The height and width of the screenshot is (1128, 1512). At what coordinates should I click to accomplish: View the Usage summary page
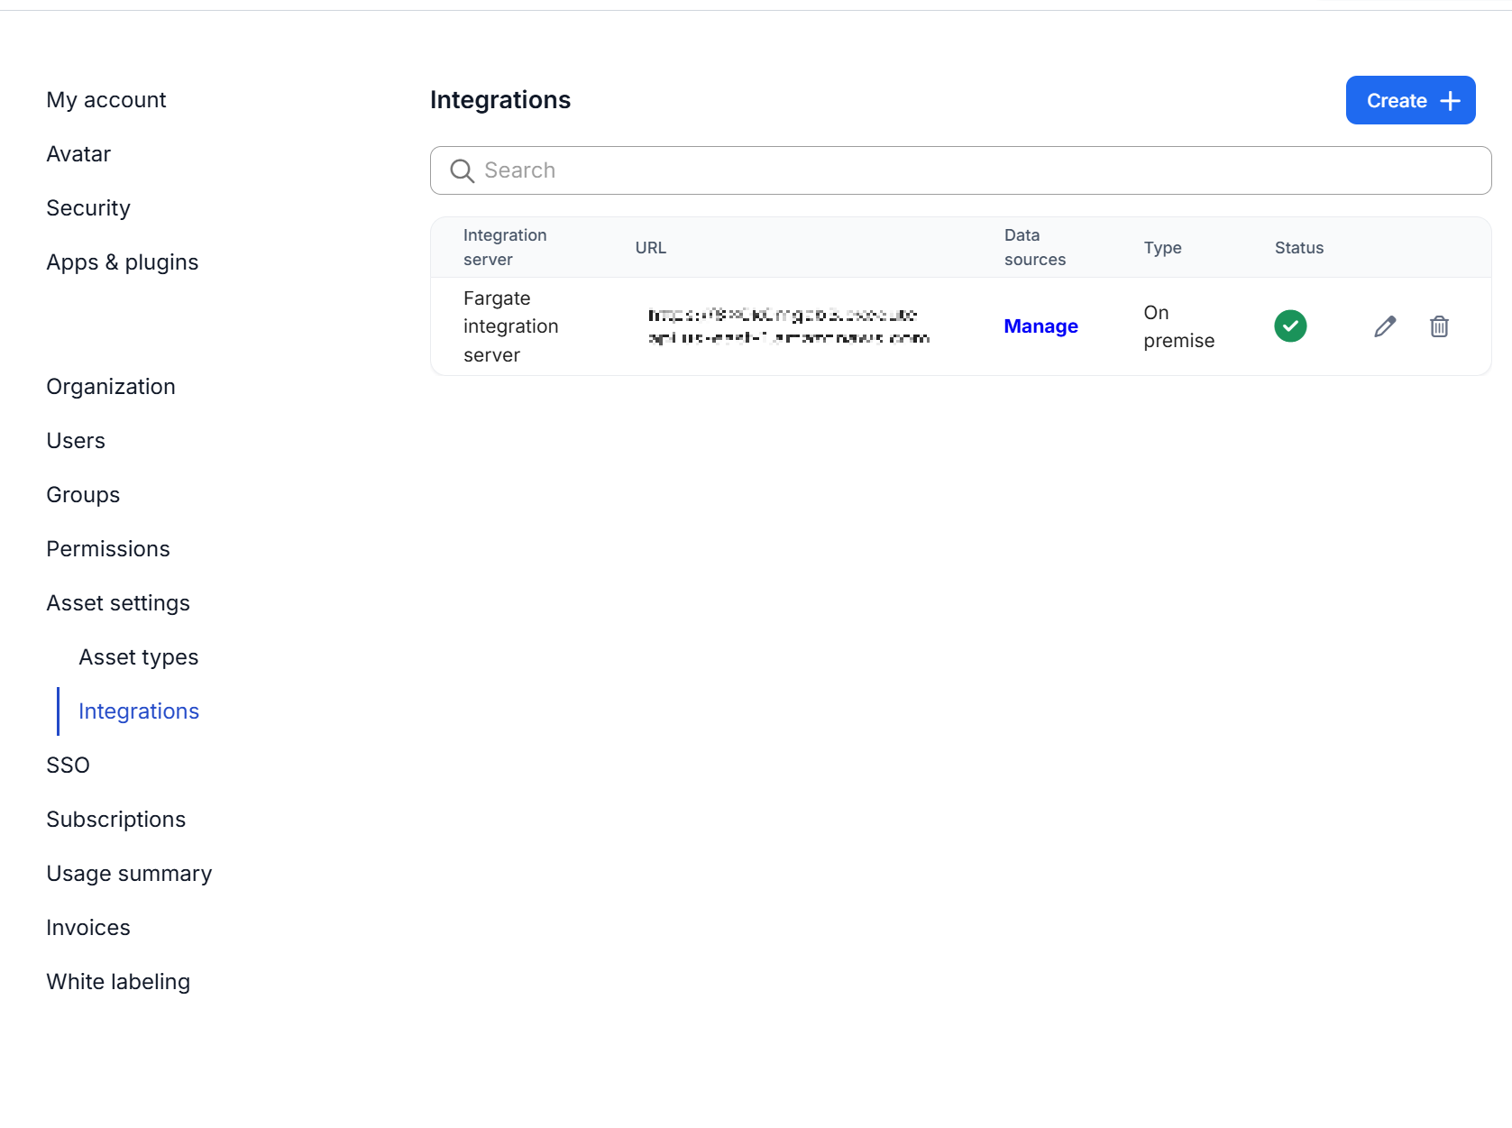[x=129, y=874]
